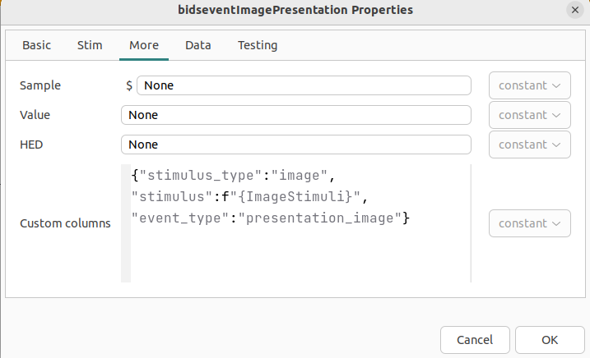This screenshot has height=358, width=590.
Task: Click the Custom columns label
Action: (x=65, y=223)
